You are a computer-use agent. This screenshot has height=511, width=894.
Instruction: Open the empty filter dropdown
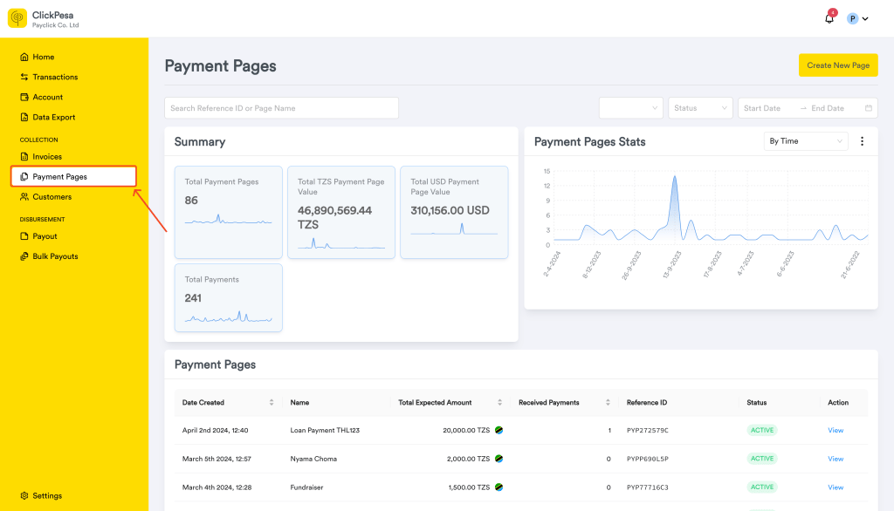click(631, 108)
